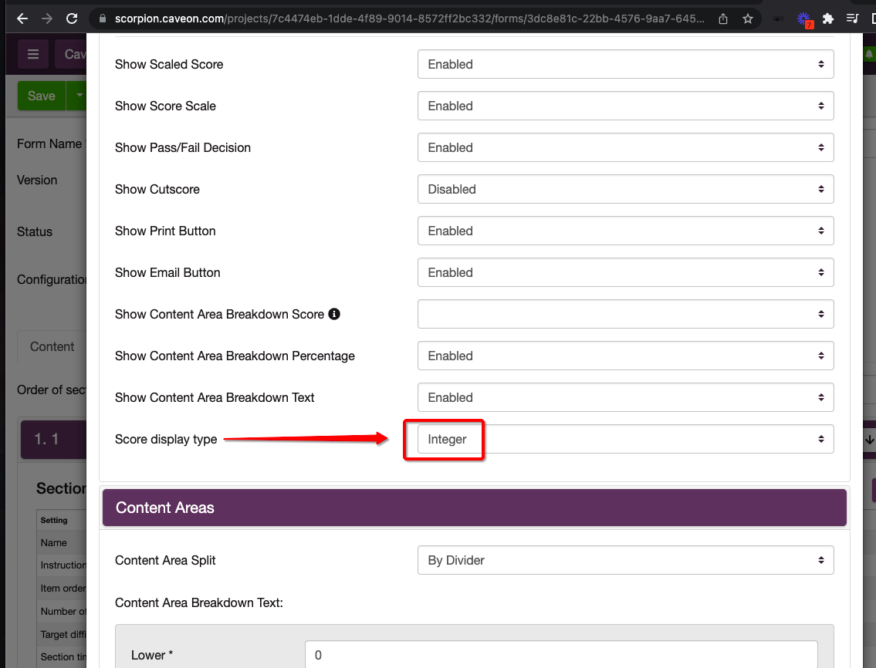Click the 'Show Cutscore' label

[x=157, y=189]
